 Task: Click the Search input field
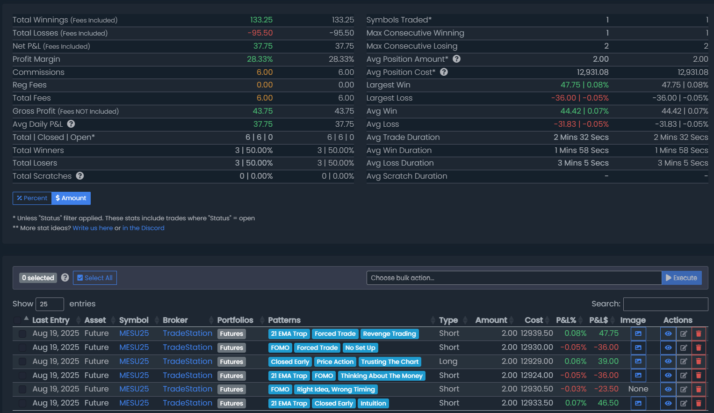tap(665, 304)
